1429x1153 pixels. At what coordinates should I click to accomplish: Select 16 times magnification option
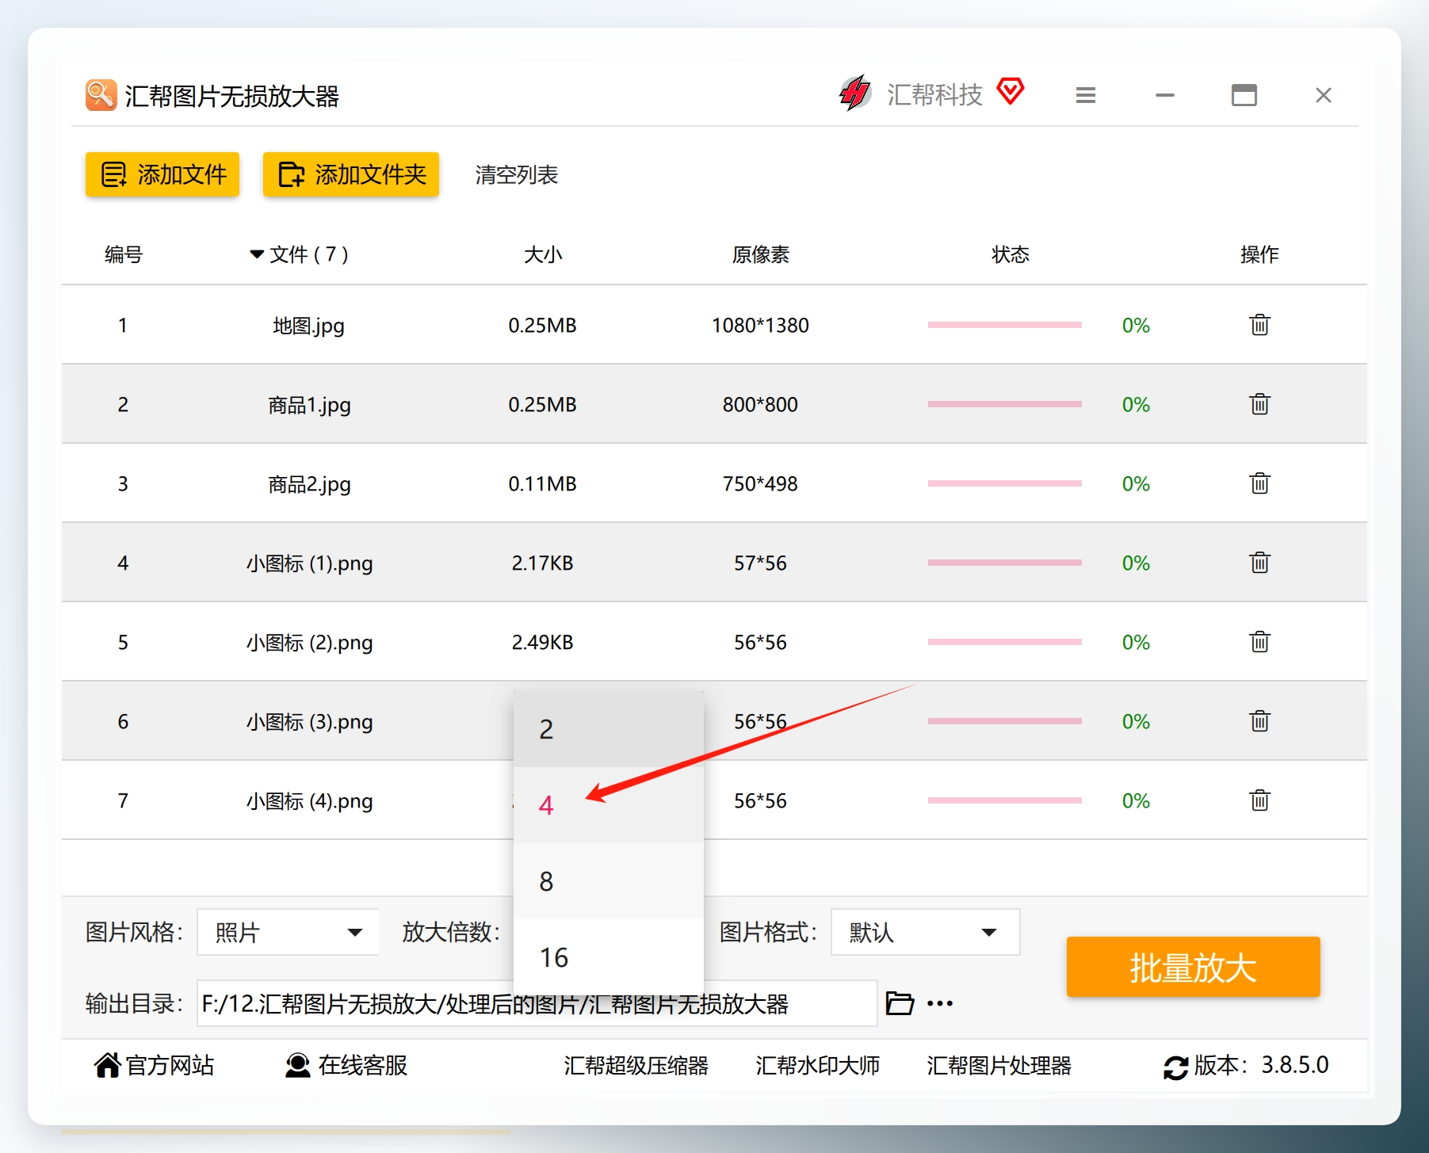(609, 956)
